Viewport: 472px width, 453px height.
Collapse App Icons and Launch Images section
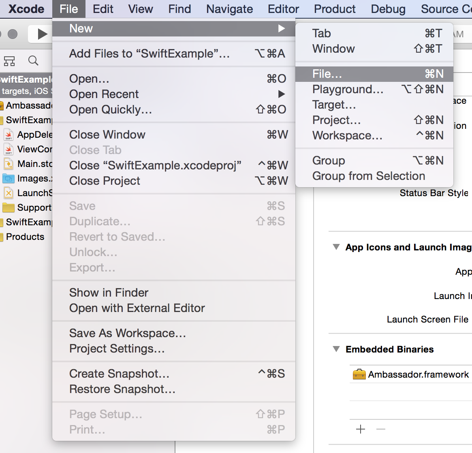point(336,247)
